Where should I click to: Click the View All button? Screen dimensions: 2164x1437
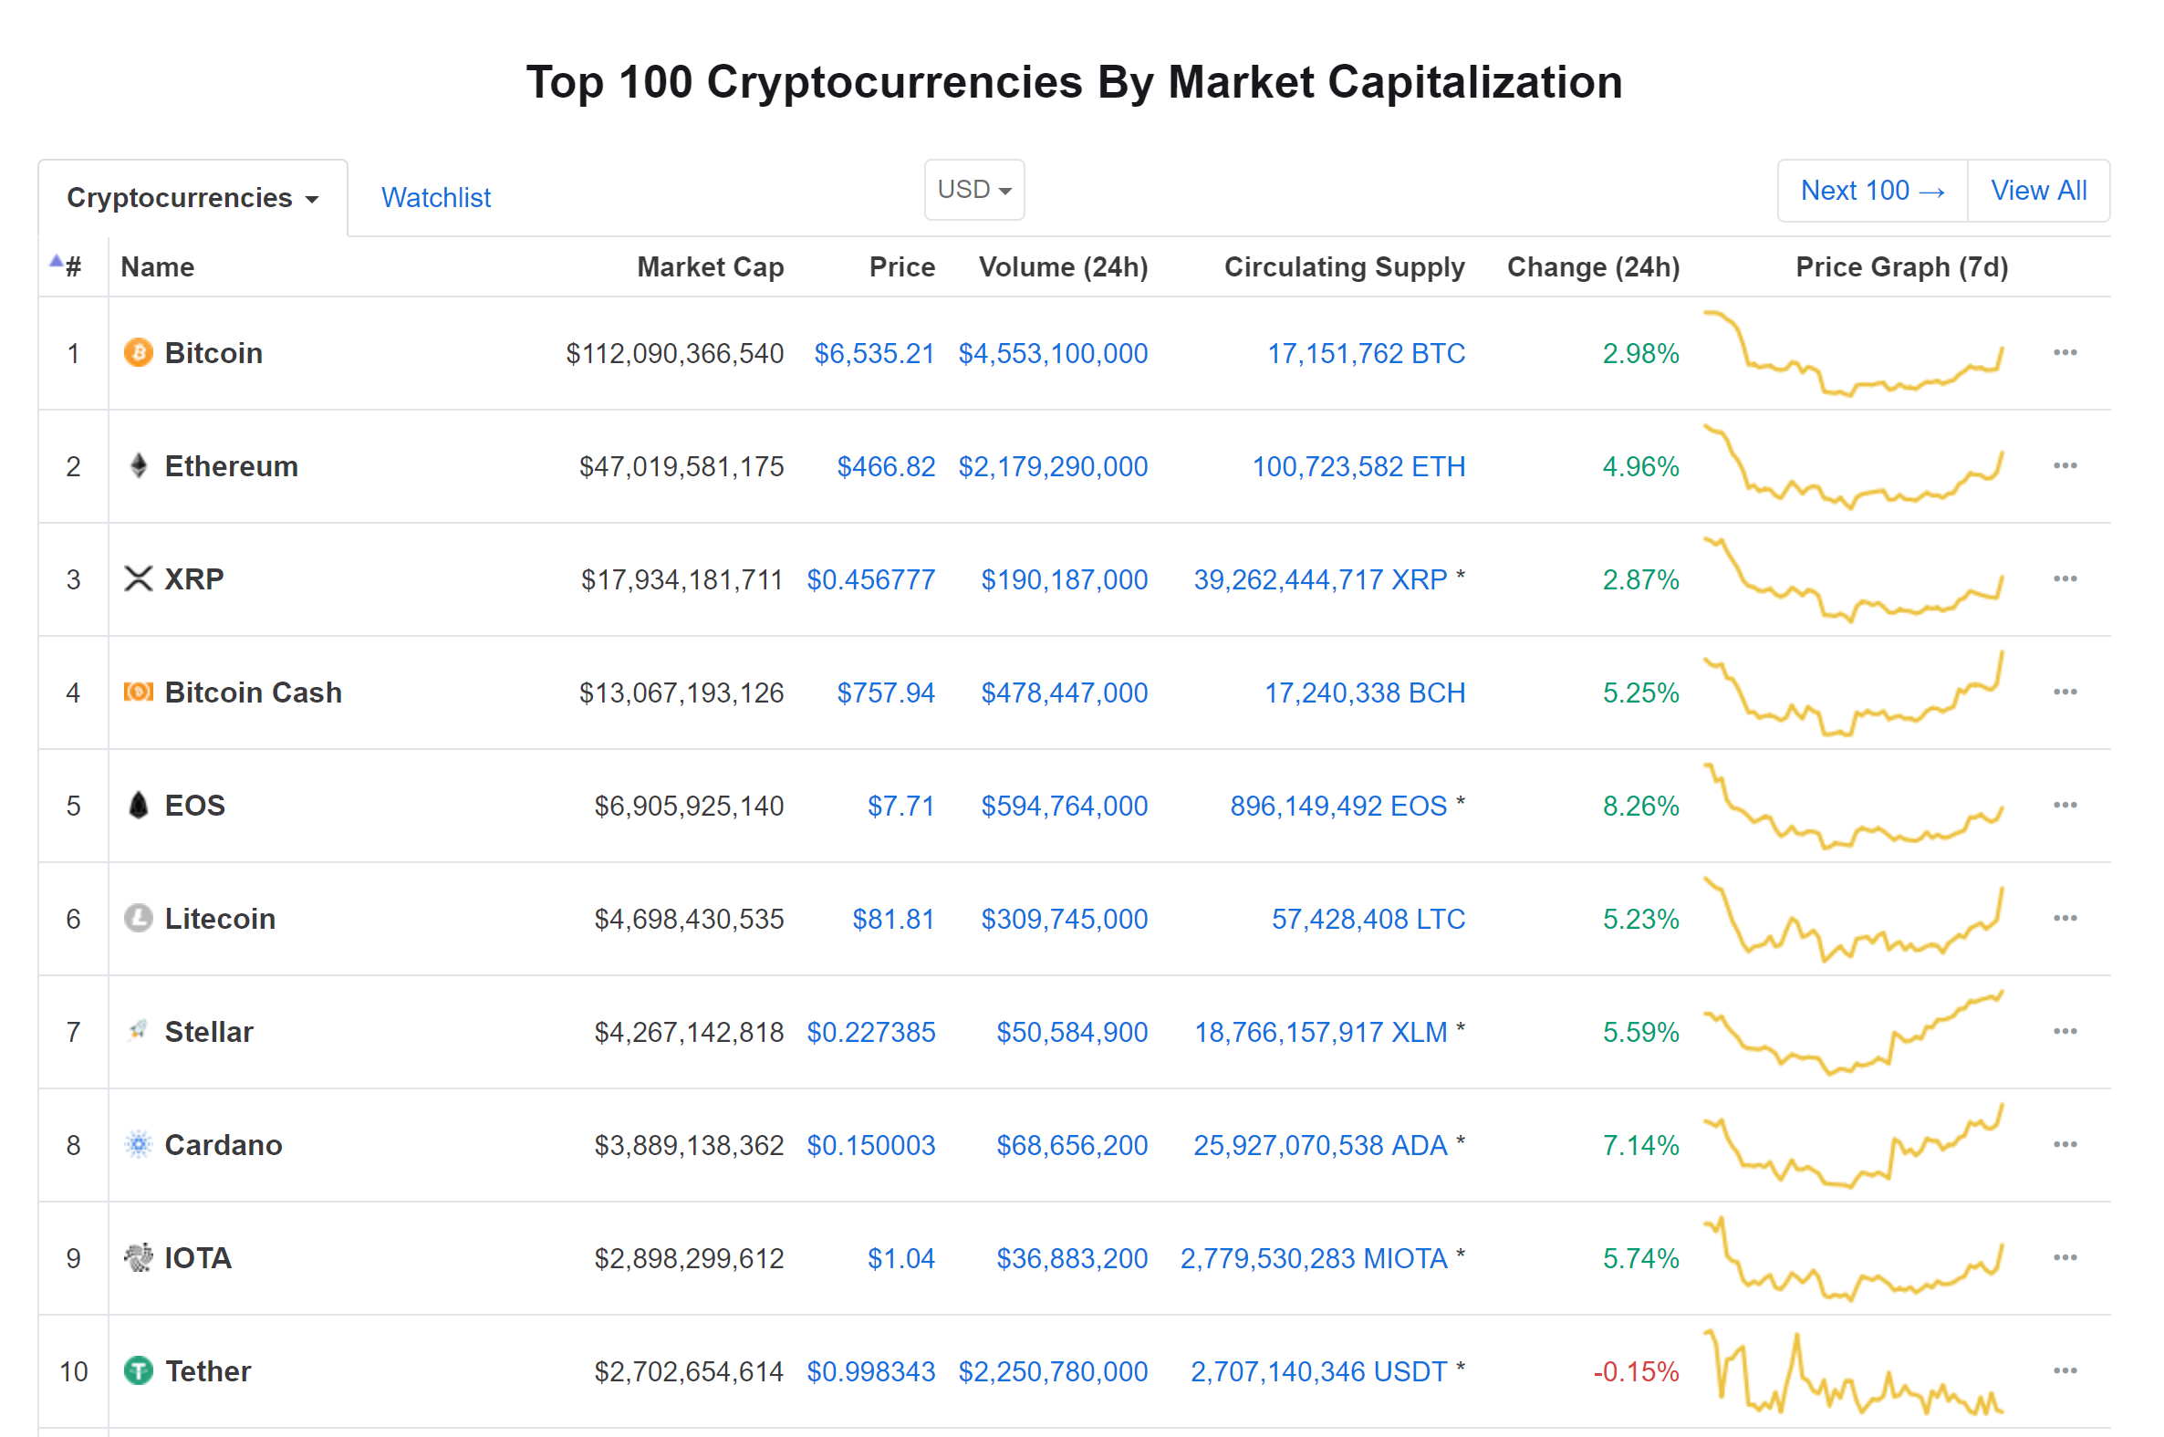2038,191
